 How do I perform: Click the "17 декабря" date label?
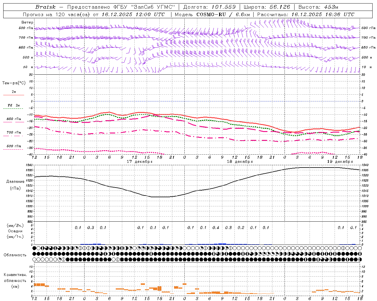point(140,162)
